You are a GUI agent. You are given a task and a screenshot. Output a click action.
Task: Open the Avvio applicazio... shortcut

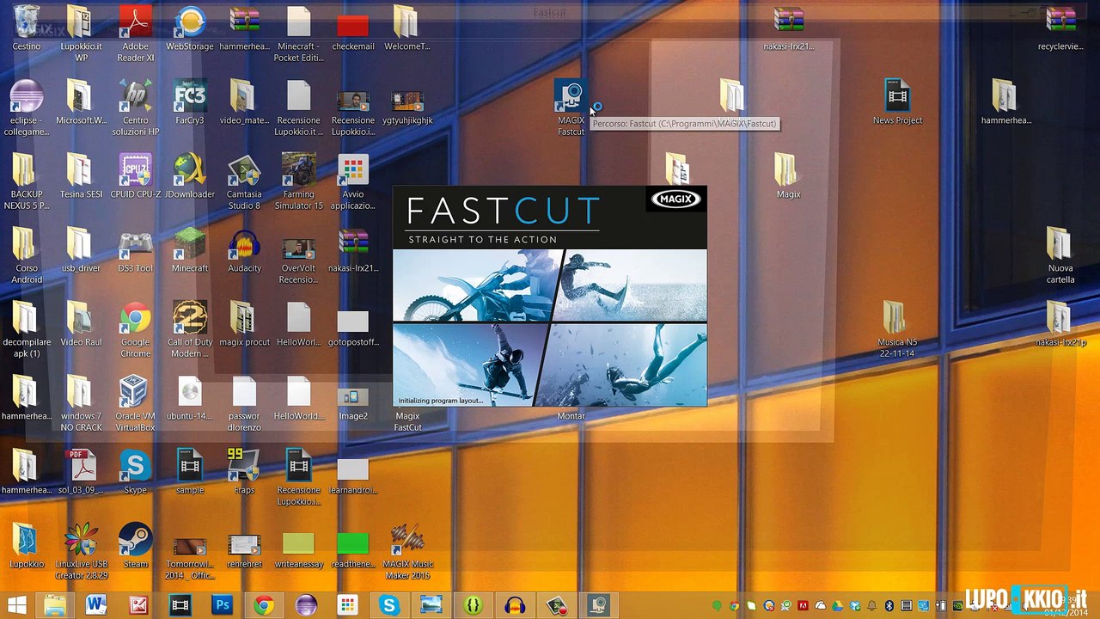(352, 181)
